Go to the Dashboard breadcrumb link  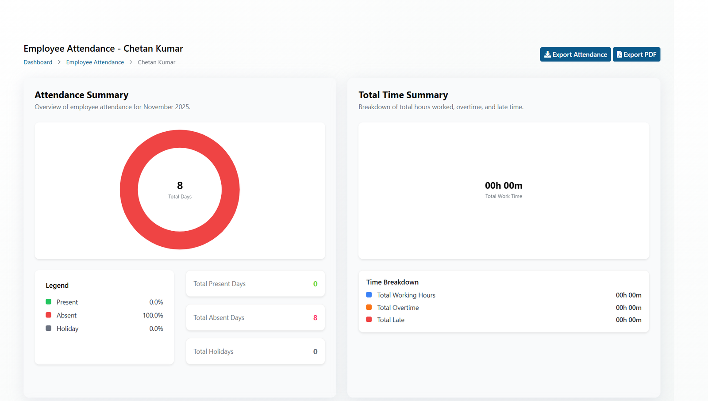click(38, 62)
